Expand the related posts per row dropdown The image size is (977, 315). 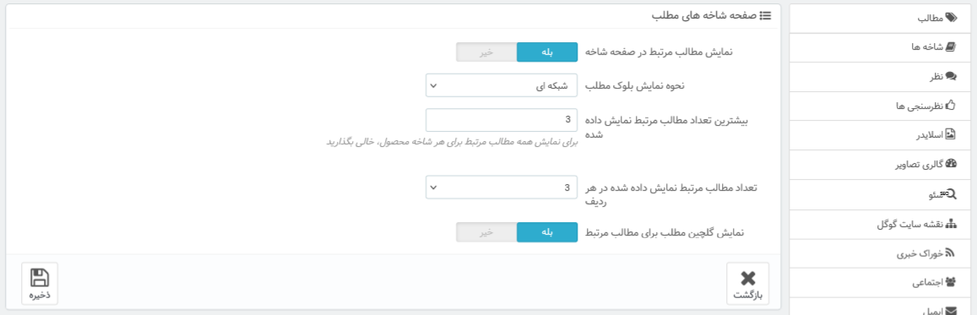tap(502, 187)
